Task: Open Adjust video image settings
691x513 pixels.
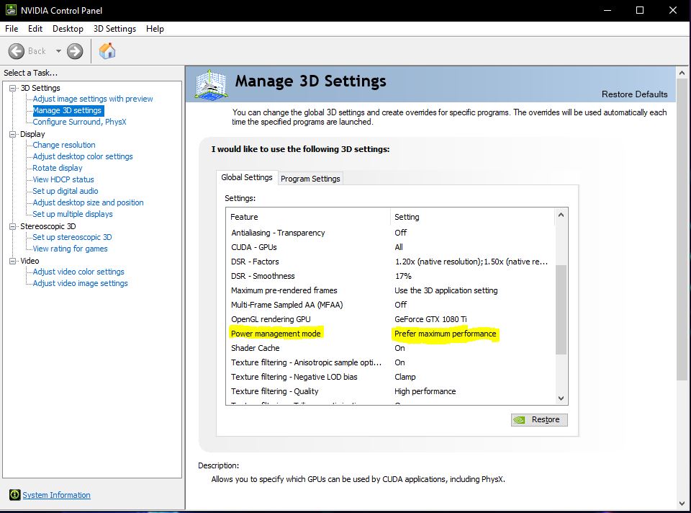Action: point(80,283)
